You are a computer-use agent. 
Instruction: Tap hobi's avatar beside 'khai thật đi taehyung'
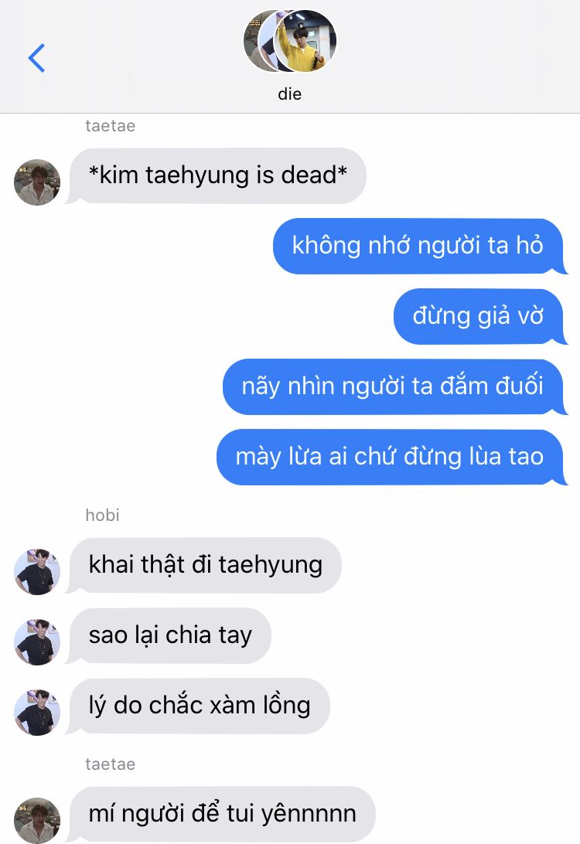click(x=36, y=572)
